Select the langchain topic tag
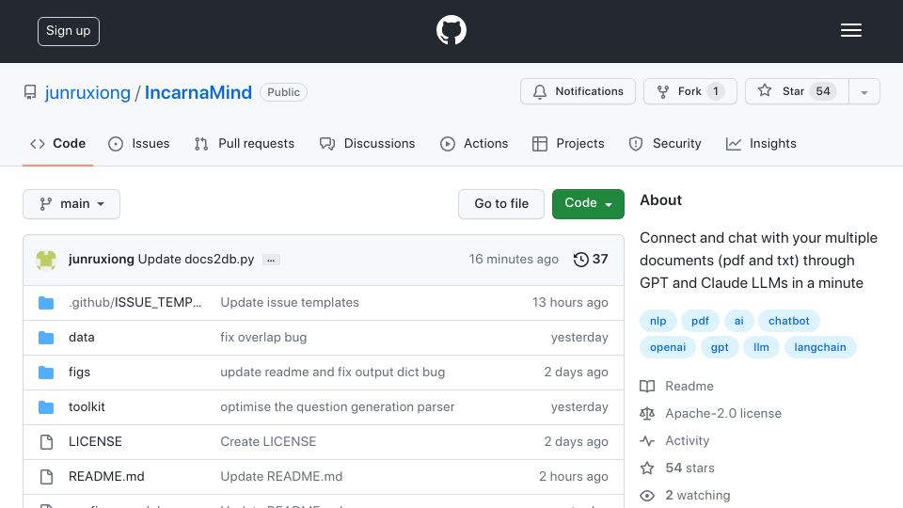Image resolution: width=903 pixels, height=508 pixels. pyautogui.click(x=820, y=347)
